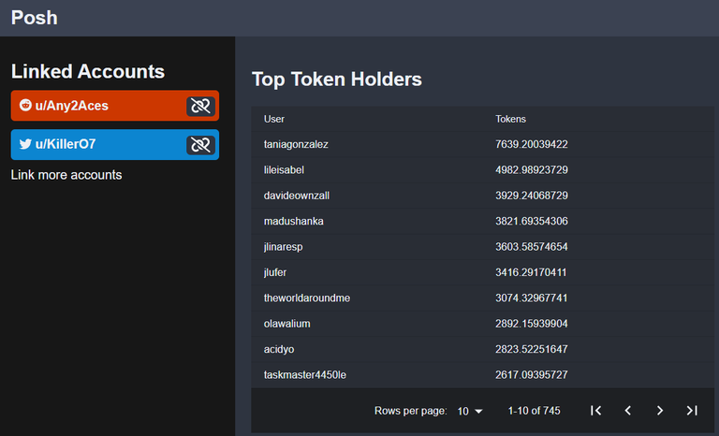Click the Posh app title
The height and width of the screenshot is (436, 719).
click(x=35, y=18)
